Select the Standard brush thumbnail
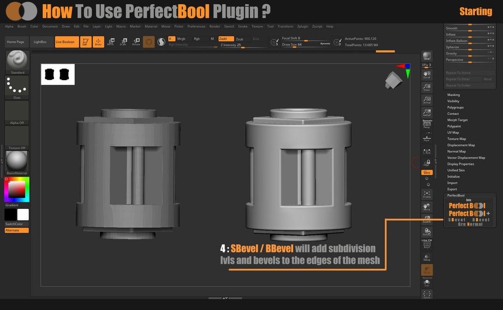 pos(18,62)
